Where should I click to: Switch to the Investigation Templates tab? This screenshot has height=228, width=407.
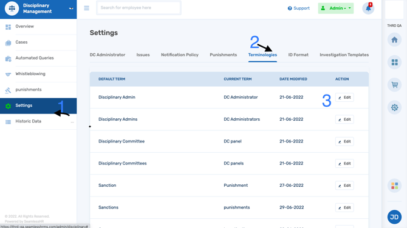(x=344, y=55)
